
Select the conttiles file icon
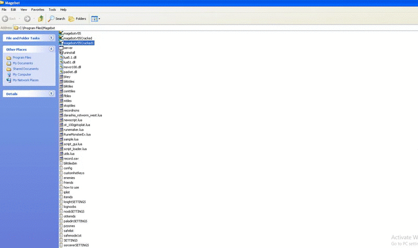tap(61, 91)
